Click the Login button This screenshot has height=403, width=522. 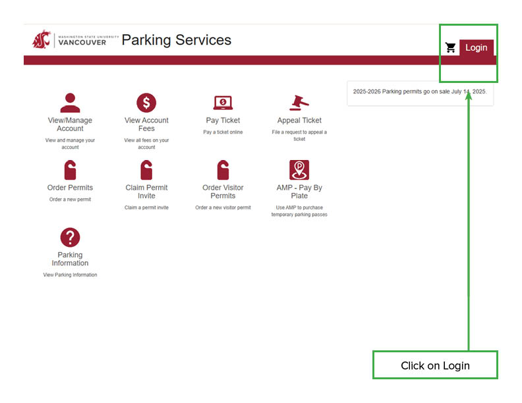point(477,47)
